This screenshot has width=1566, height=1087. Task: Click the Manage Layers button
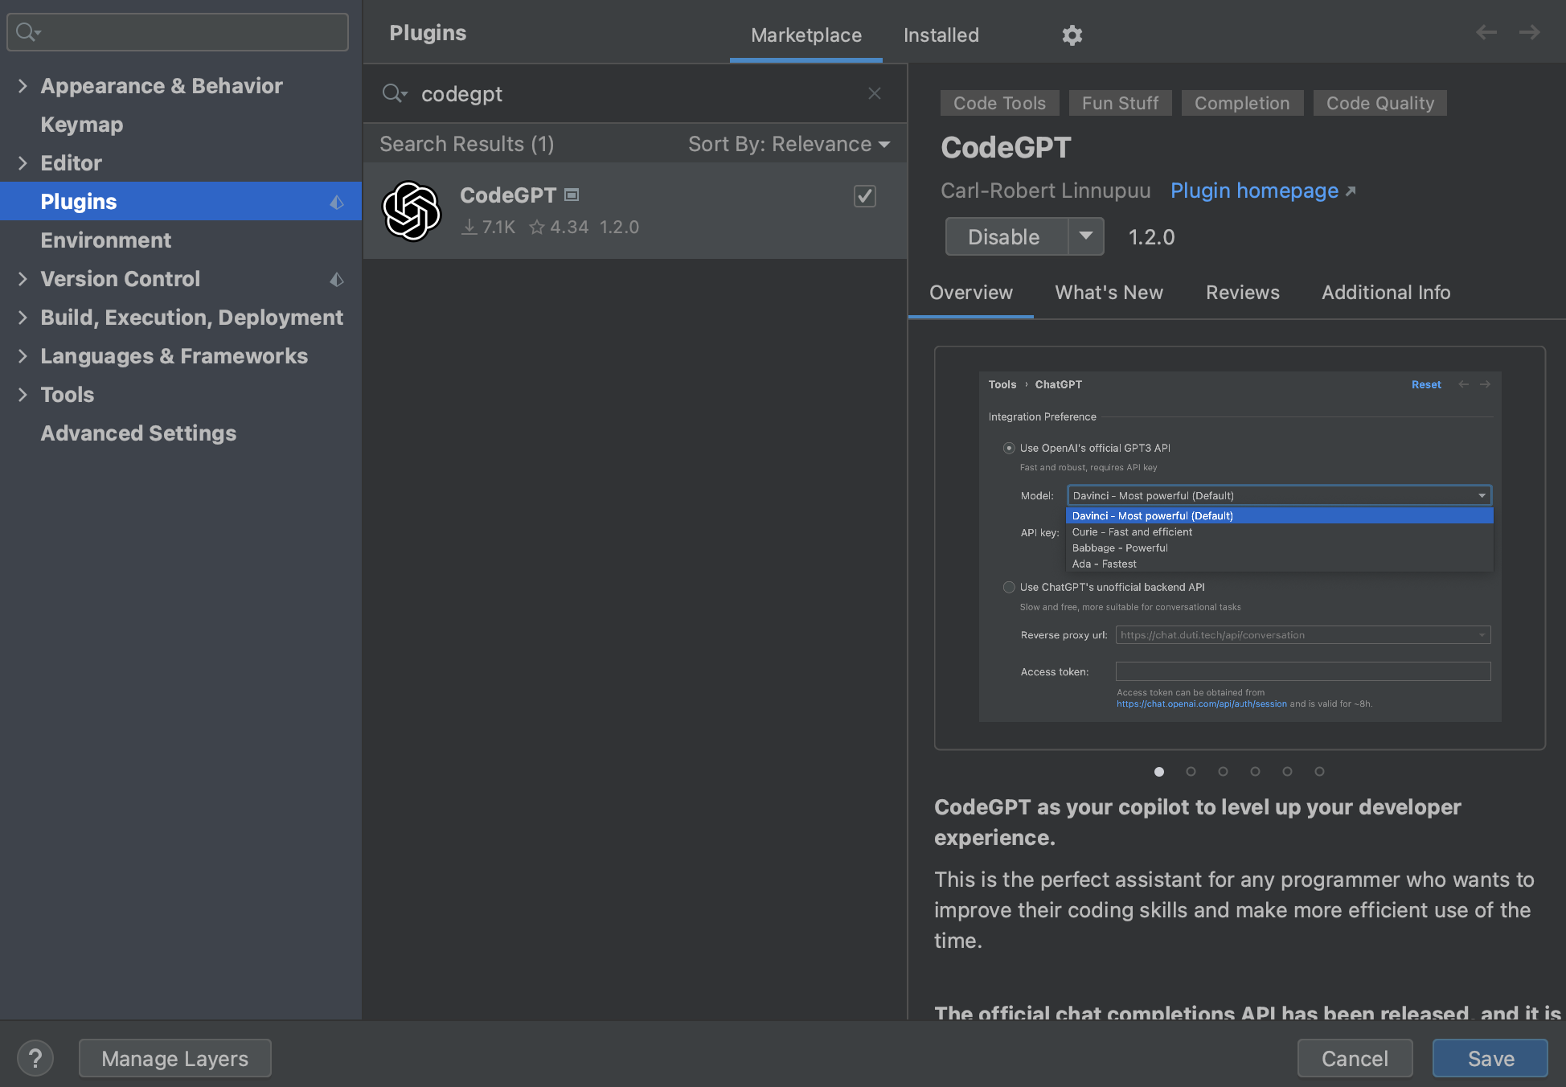(x=174, y=1058)
